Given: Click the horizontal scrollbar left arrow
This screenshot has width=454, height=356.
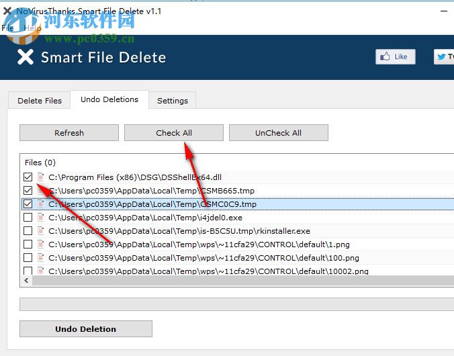Looking at the screenshot, I should click(x=26, y=280).
